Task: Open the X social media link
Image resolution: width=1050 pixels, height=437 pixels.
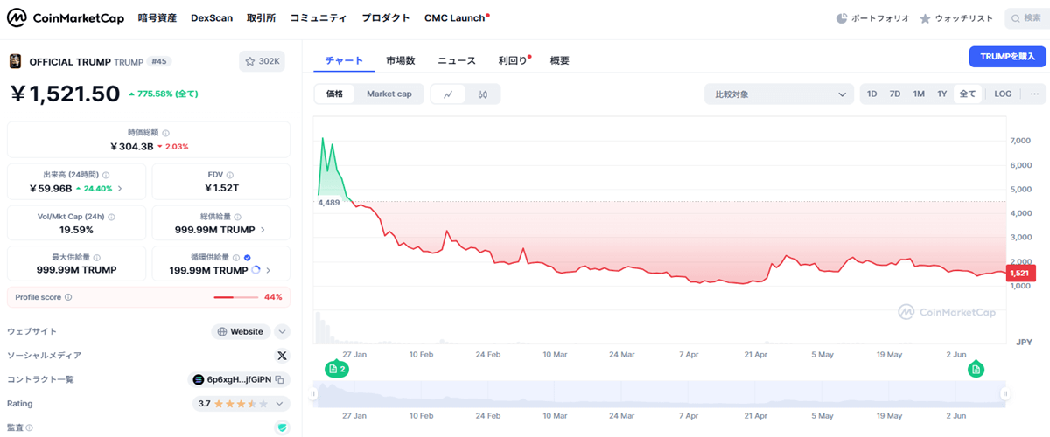Action: [282, 356]
